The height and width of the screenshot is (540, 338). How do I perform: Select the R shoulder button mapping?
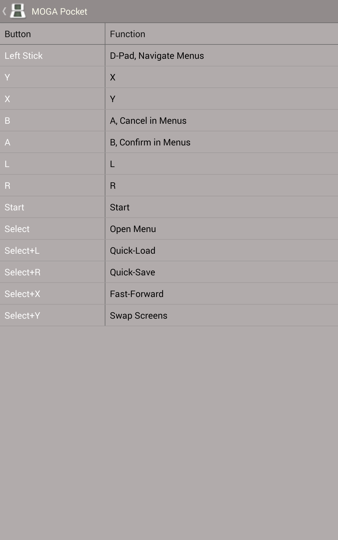[52, 185]
